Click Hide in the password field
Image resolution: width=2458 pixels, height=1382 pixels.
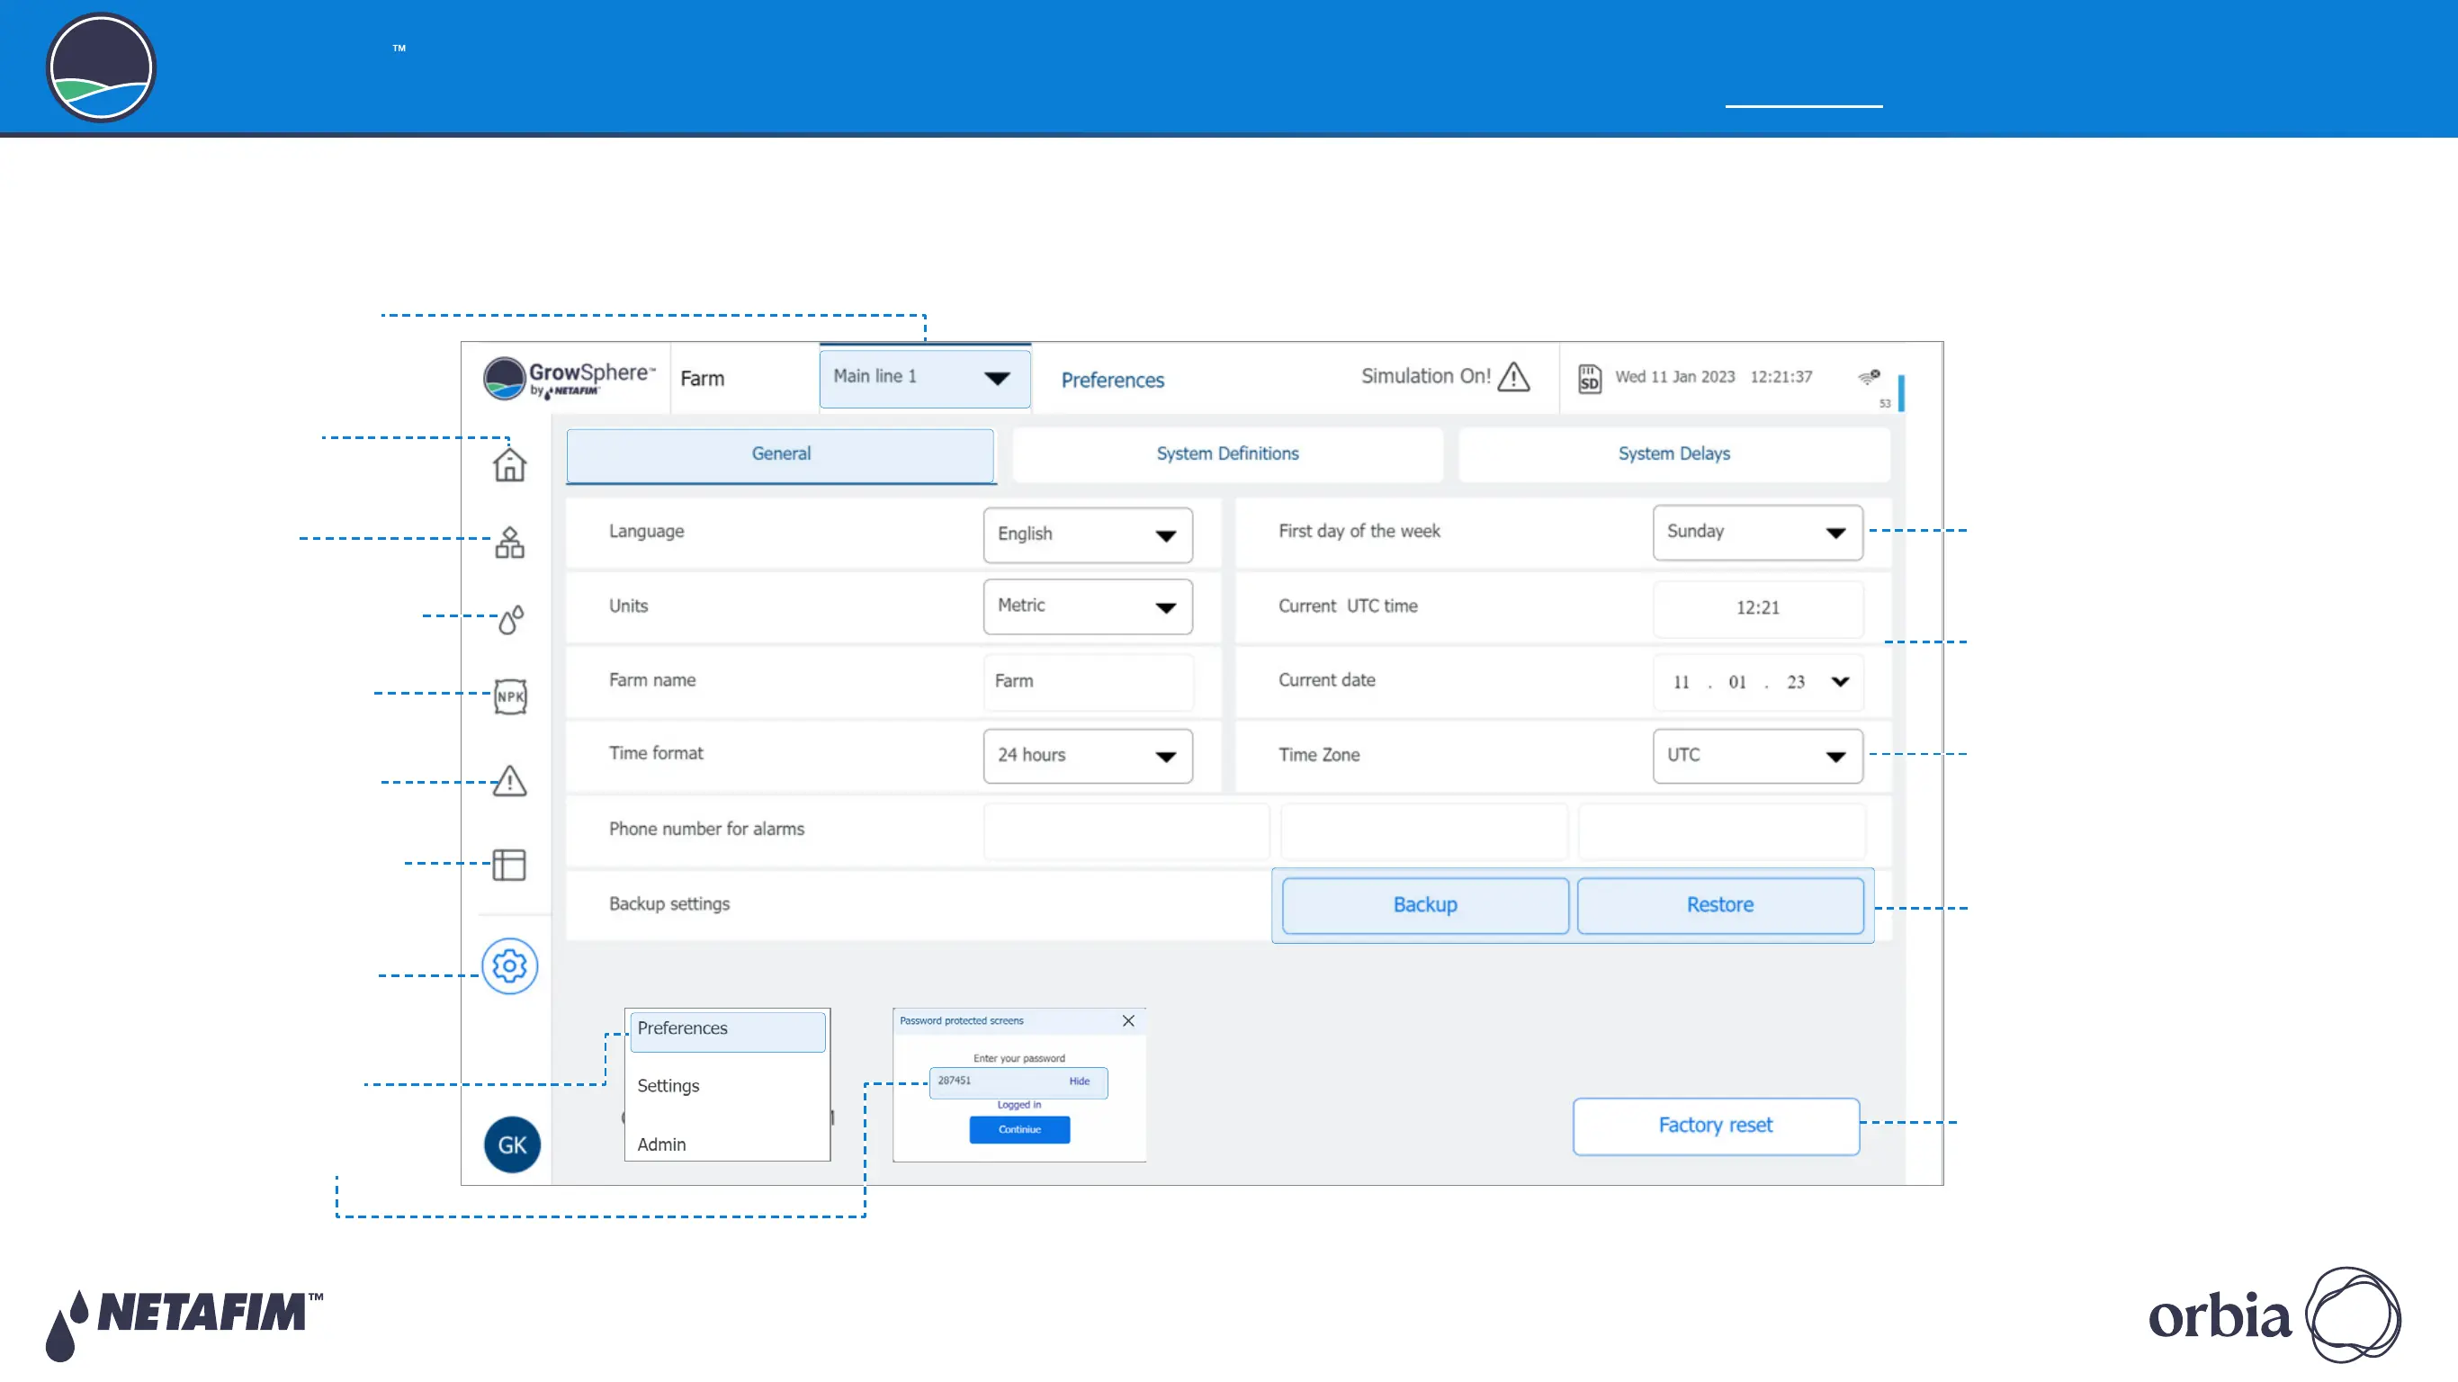click(x=1079, y=1081)
